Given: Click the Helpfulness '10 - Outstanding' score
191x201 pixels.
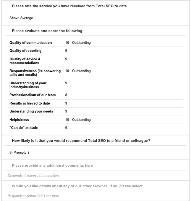Looking at the screenshot, I should pyautogui.click(x=78, y=120).
